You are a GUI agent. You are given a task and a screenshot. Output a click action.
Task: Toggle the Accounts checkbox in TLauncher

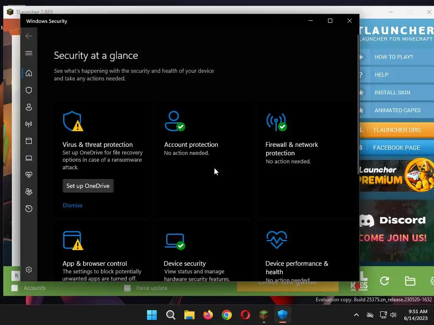pyautogui.click(x=15, y=288)
